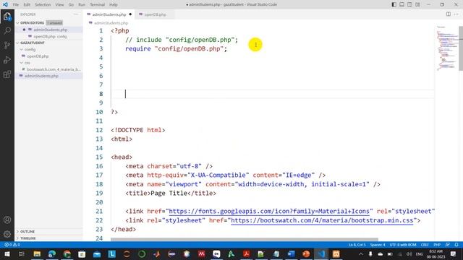This screenshot has height=260, width=463.
Task: Open the Extensions view
Action: (7, 74)
